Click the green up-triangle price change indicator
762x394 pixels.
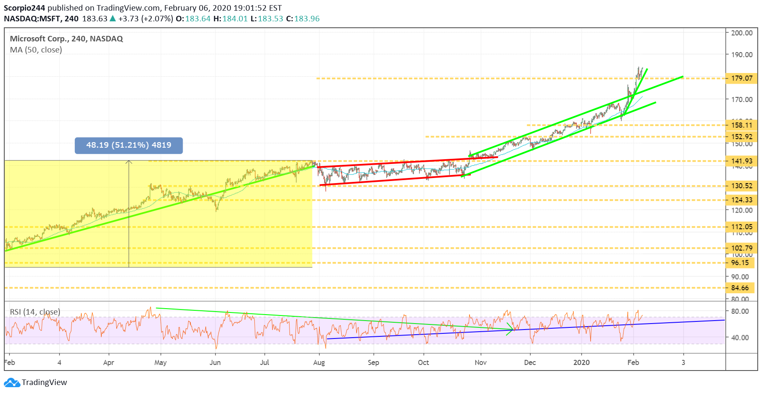pos(113,18)
